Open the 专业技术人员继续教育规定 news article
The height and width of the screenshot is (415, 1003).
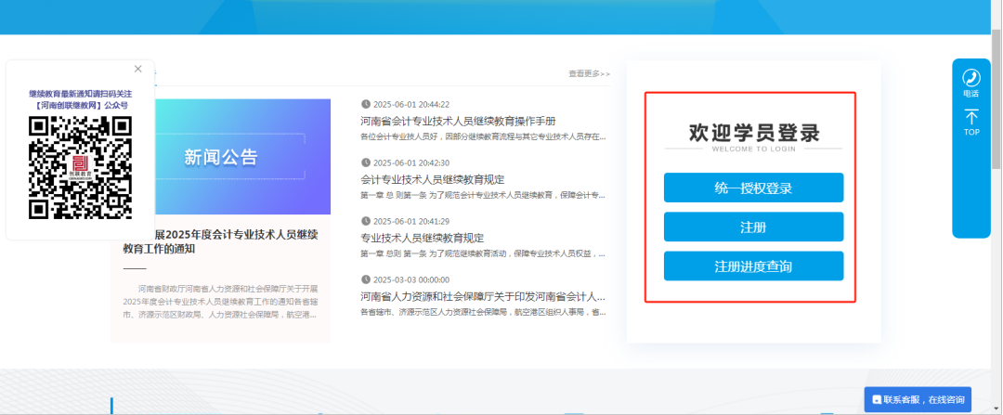422,238
